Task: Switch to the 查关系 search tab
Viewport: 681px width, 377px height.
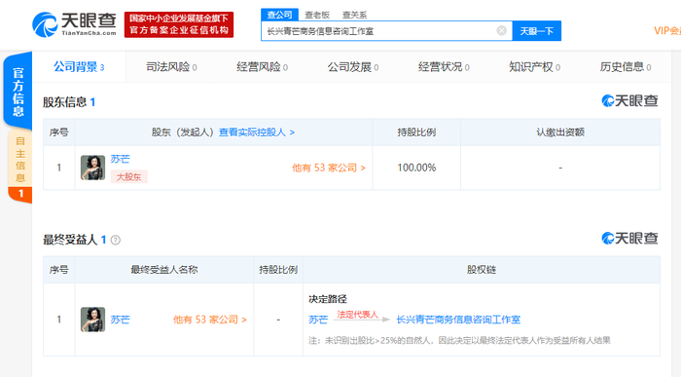Action: pos(354,16)
